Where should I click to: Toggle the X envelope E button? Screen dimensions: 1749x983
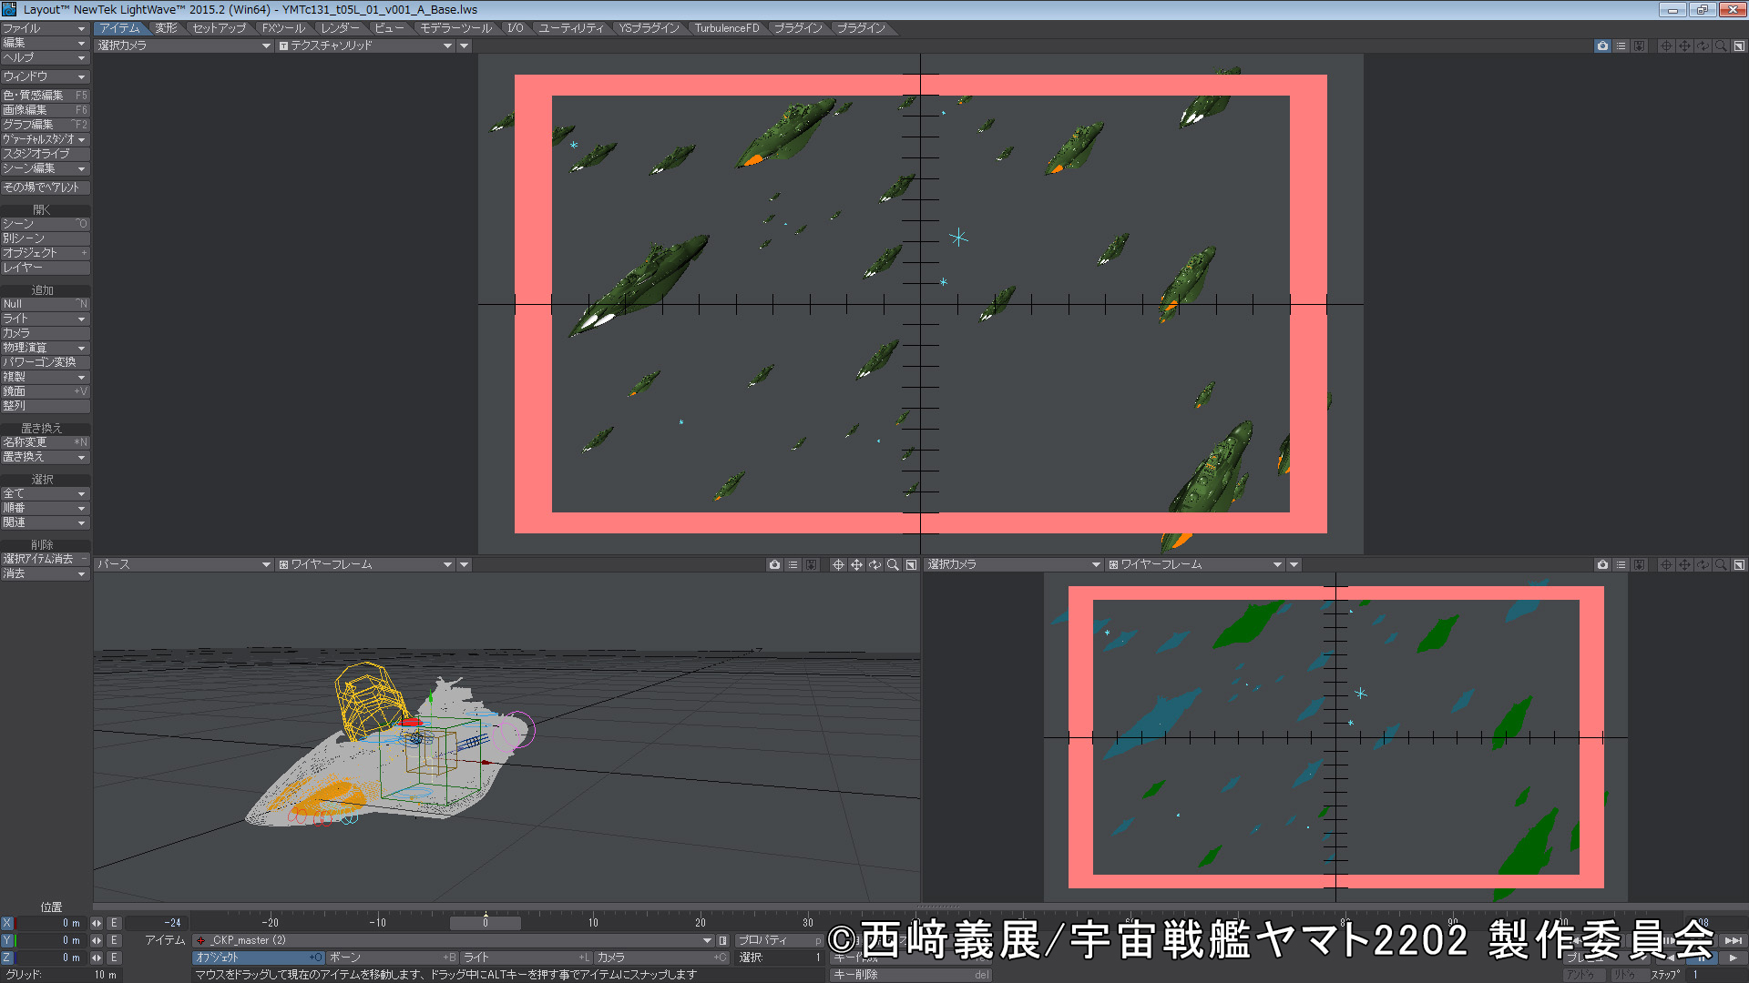point(114,923)
